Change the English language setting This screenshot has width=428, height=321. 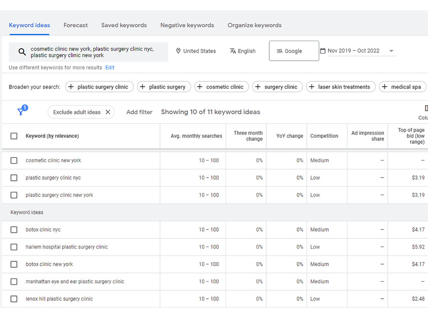tap(243, 51)
